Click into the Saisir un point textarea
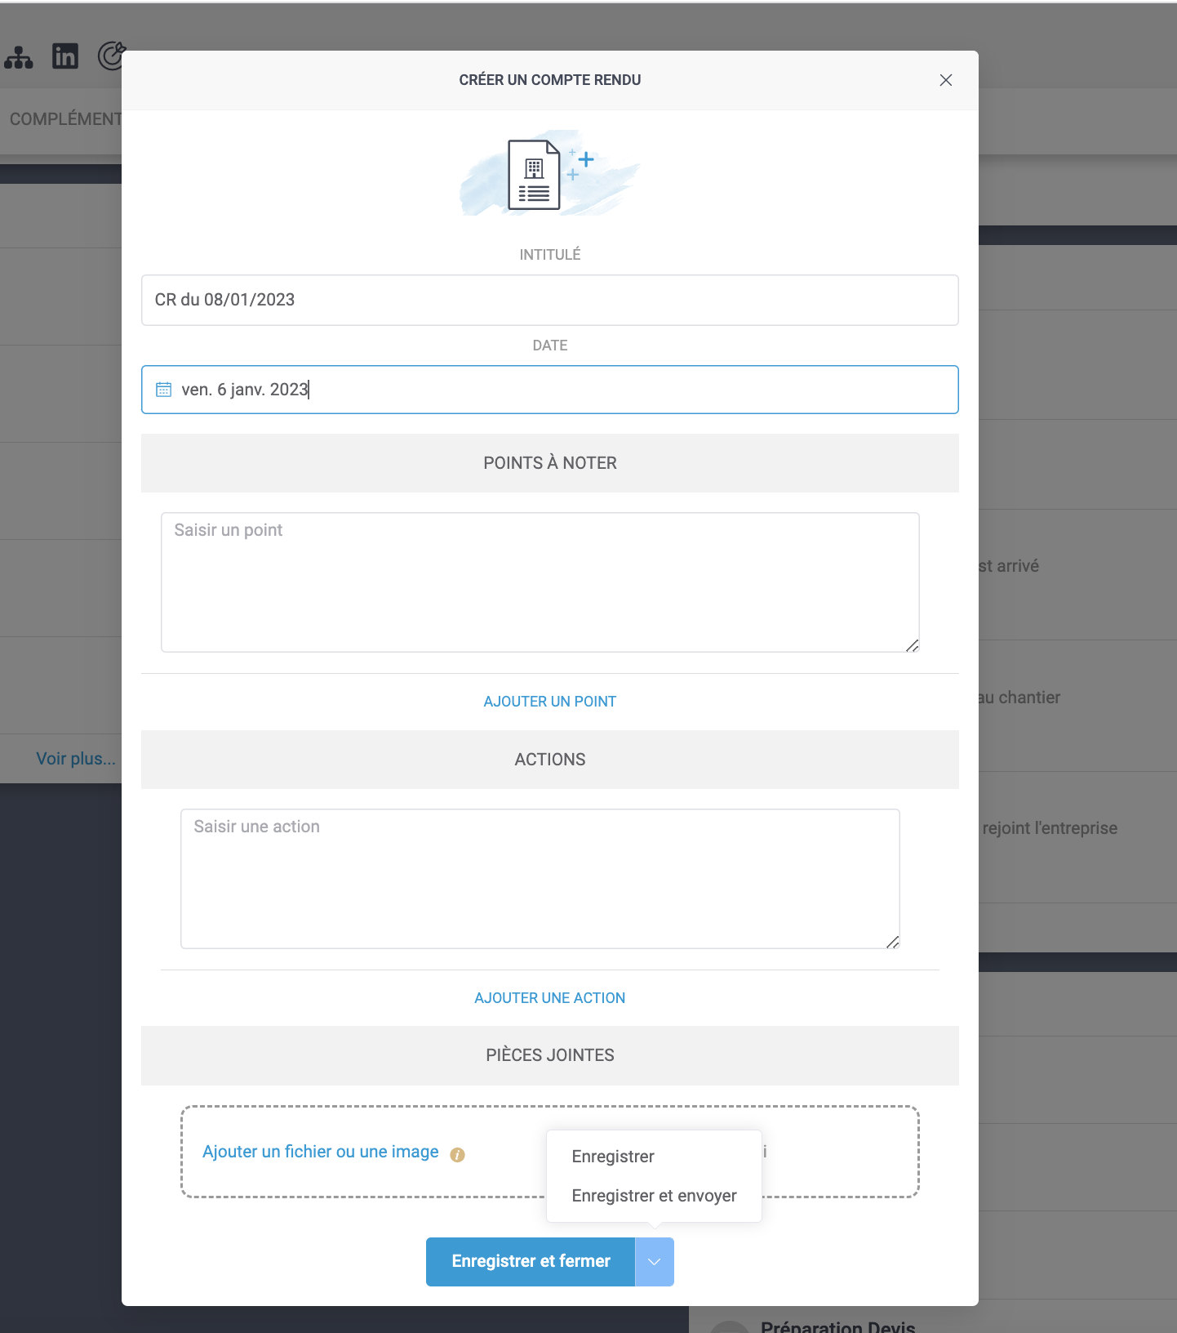The image size is (1177, 1333). 540,582
